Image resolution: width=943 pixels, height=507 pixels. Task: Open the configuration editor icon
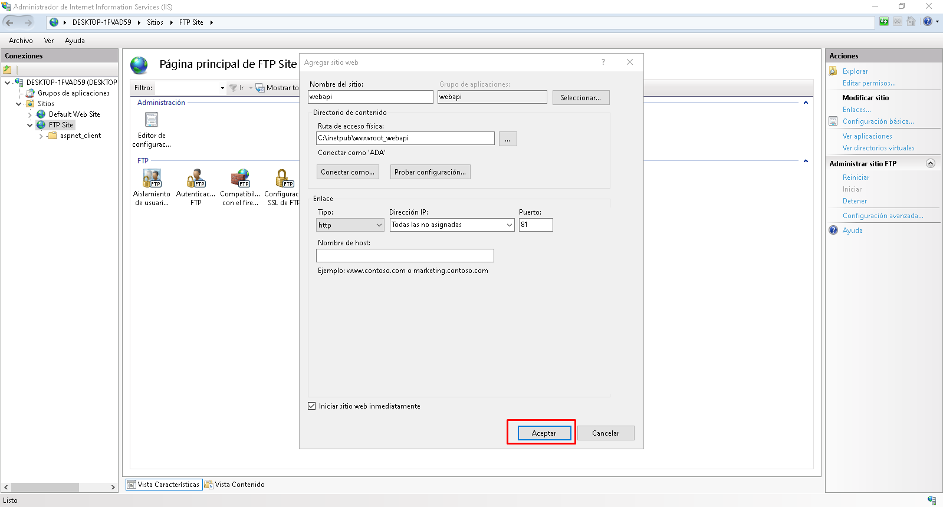(152, 120)
